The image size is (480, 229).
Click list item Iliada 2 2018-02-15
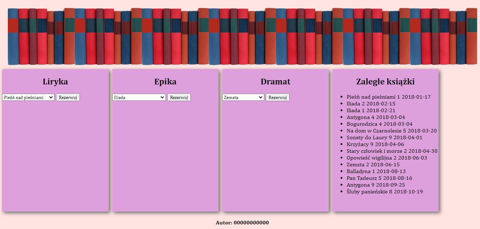point(371,104)
